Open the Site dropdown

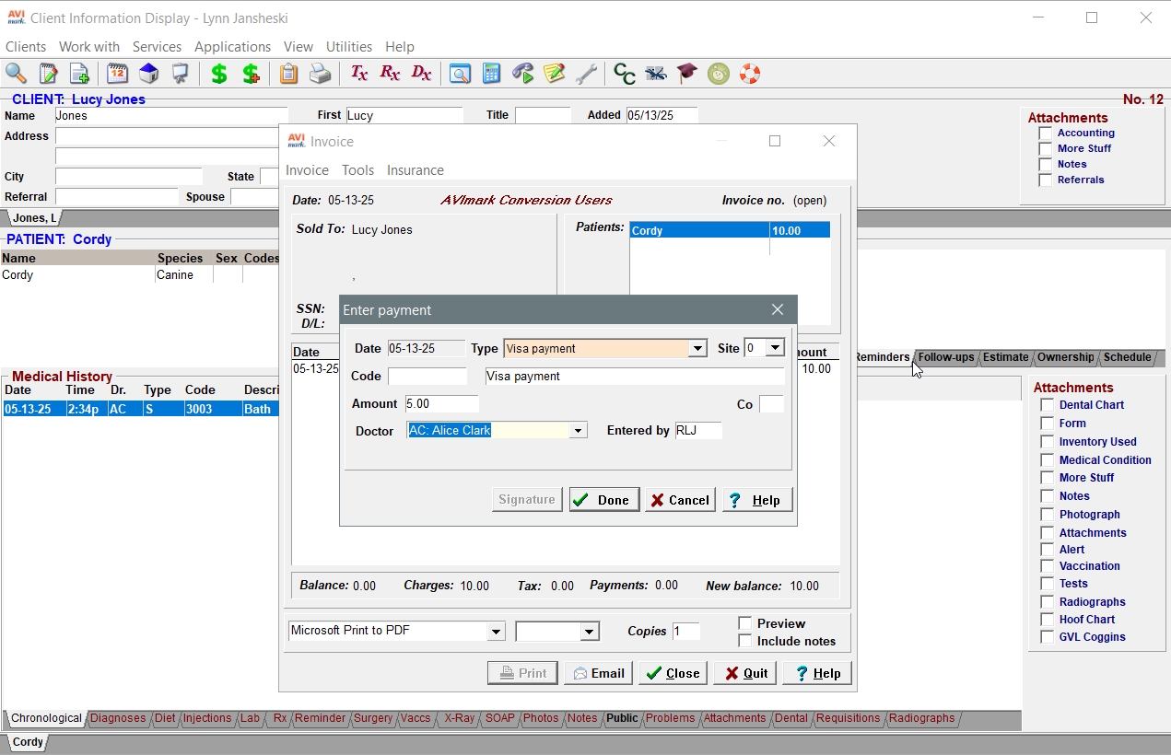coord(775,348)
